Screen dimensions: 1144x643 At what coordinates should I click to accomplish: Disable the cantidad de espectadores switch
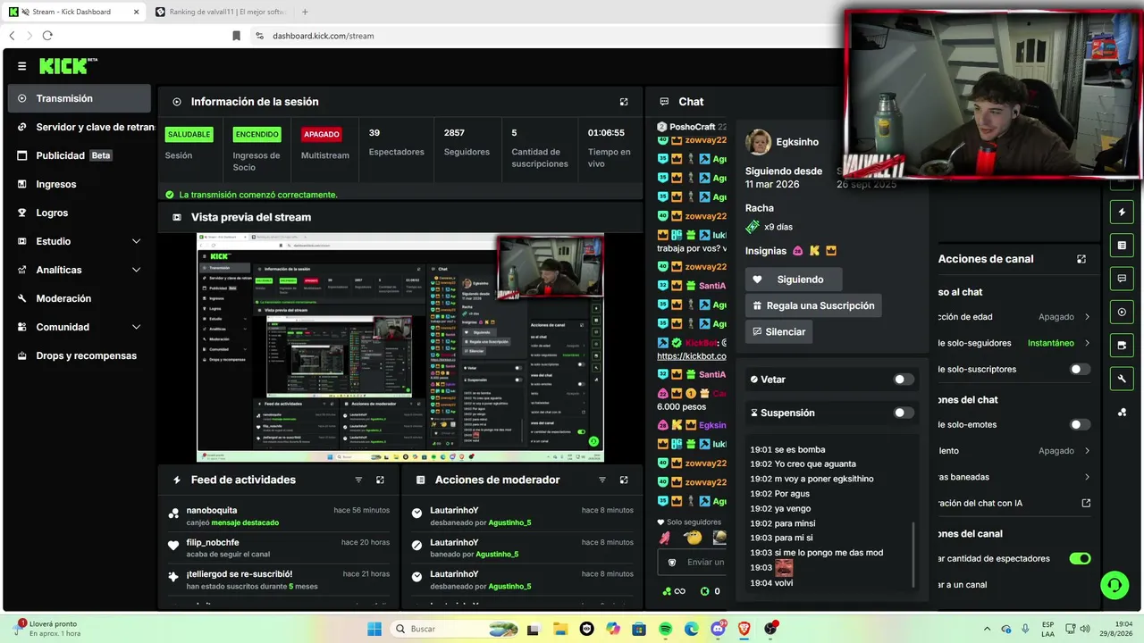tap(1080, 558)
